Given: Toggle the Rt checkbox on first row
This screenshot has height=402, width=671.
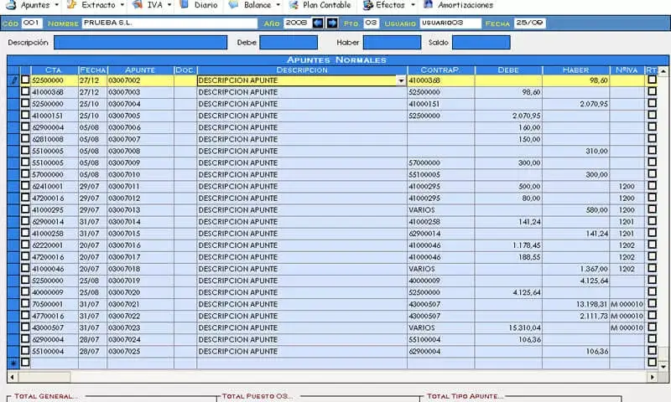Looking at the screenshot, I should coord(652,80).
